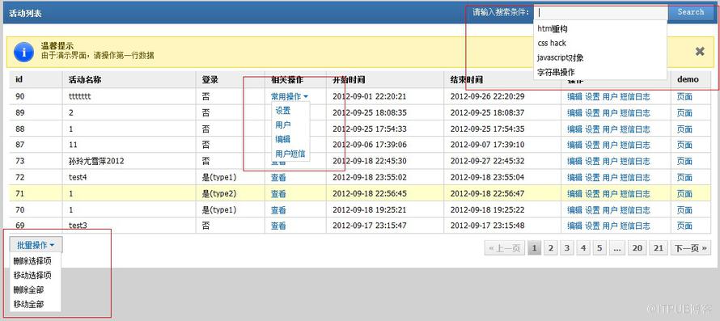This screenshot has height=321, width=720.
Task: Click 短信日志 link in row 87
Action: [635, 145]
